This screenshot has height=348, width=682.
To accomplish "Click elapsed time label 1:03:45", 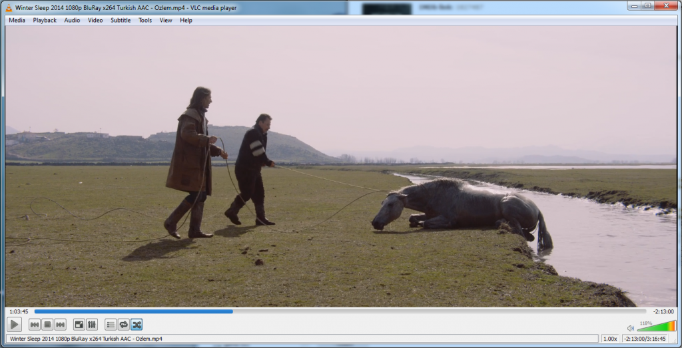I will pyautogui.click(x=19, y=311).
